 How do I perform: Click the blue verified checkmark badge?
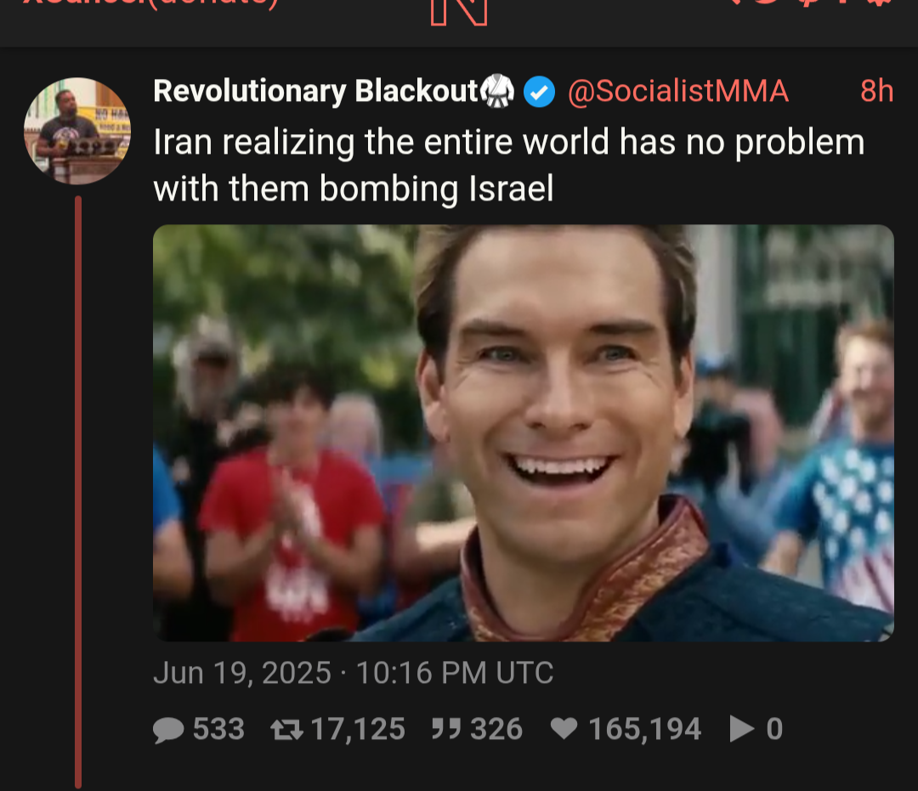539,92
